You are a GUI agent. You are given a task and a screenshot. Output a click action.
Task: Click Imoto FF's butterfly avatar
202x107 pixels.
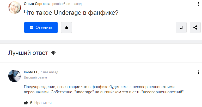[15, 76]
